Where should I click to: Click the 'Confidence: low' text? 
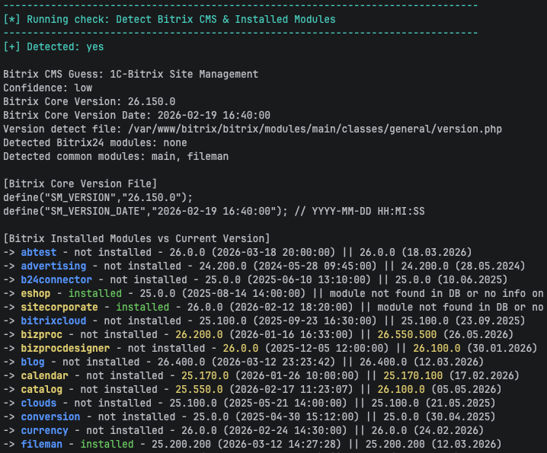[x=48, y=88]
